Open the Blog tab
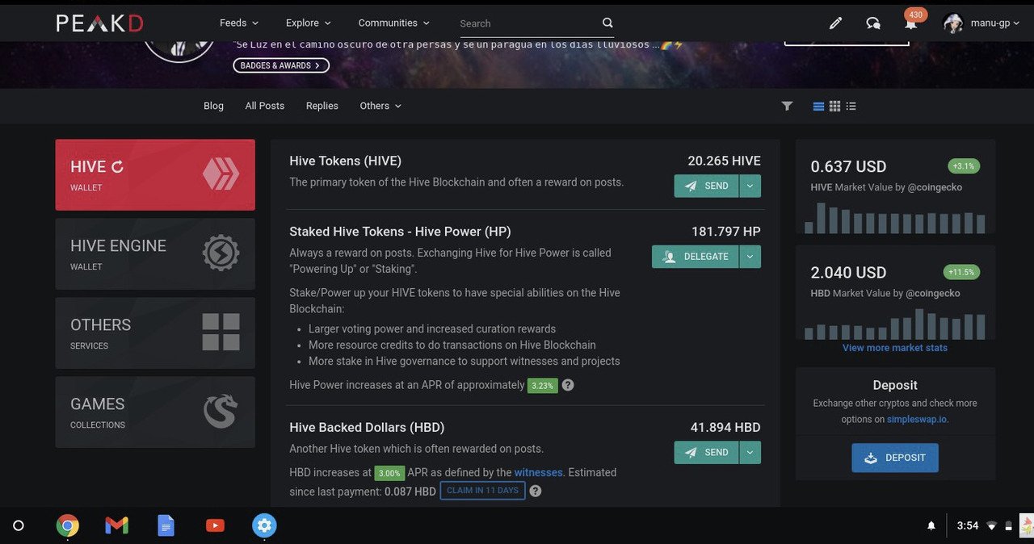The height and width of the screenshot is (544, 1034). tap(213, 106)
